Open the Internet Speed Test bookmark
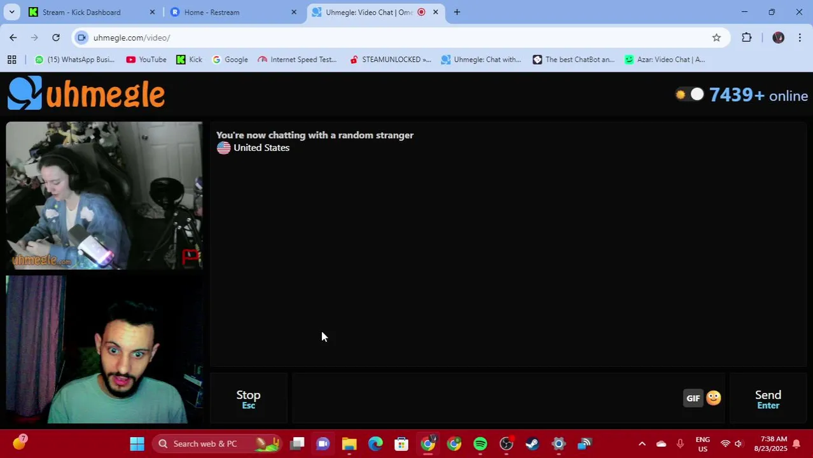Viewport: 813px width, 458px height. [297, 59]
